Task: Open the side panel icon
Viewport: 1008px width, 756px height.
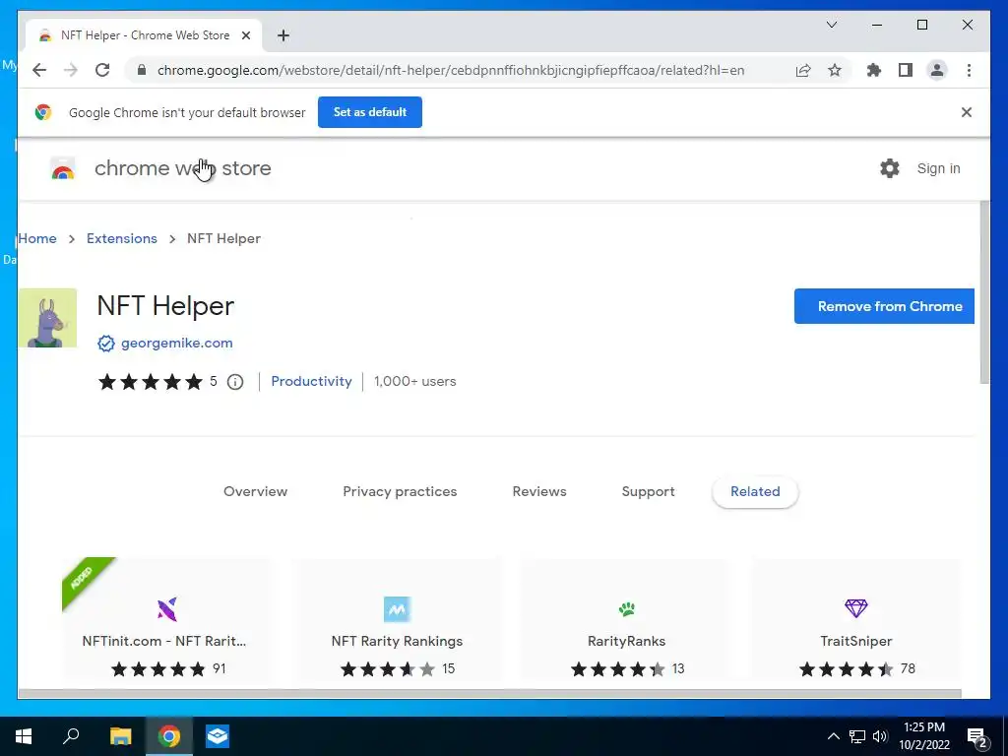Action: [906, 70]
